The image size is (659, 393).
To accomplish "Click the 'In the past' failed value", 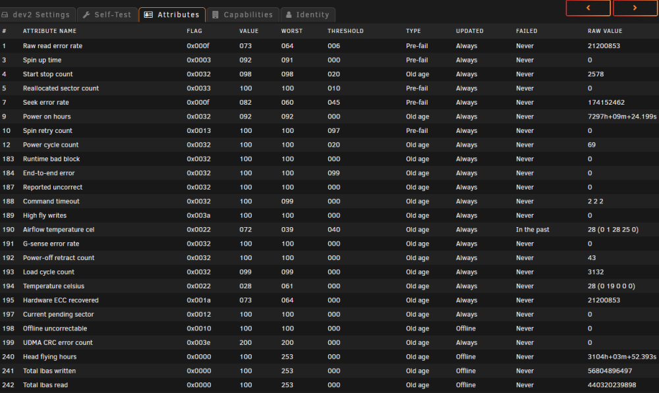I will point(532,230).
